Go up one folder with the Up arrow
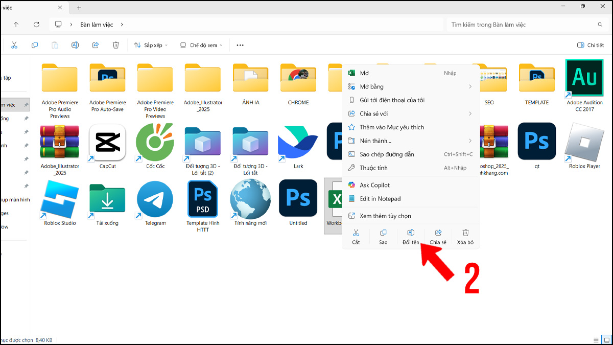613x345 pixels. click(16, 25)
